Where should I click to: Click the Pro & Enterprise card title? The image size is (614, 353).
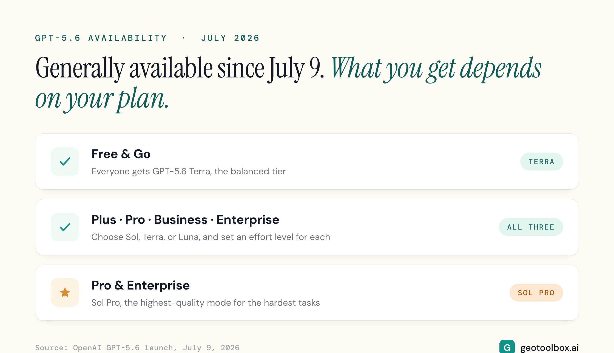(140, 285)
